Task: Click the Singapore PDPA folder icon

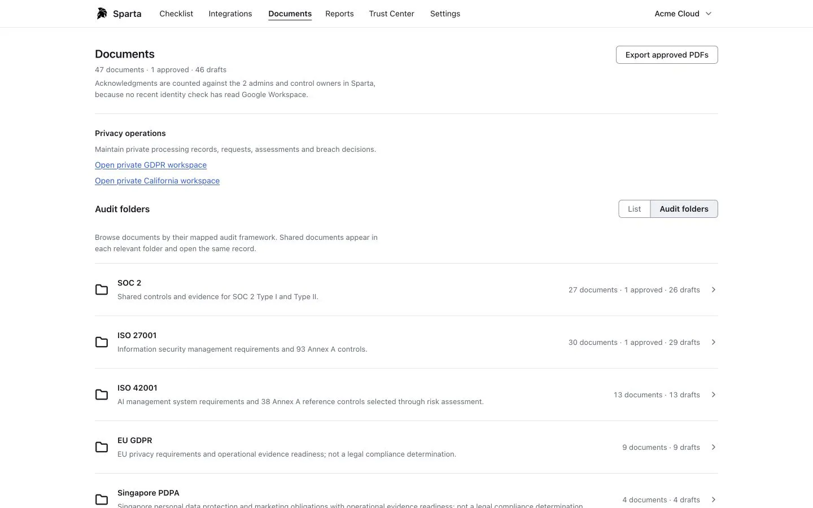Action: tap(102, 500)
